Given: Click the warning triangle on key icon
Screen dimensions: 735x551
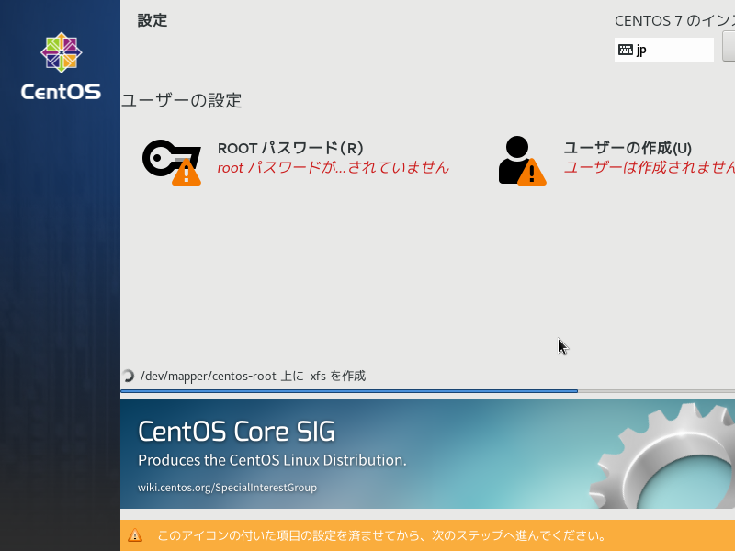Looking at the screenshot, I should click(x=187, y=172).
